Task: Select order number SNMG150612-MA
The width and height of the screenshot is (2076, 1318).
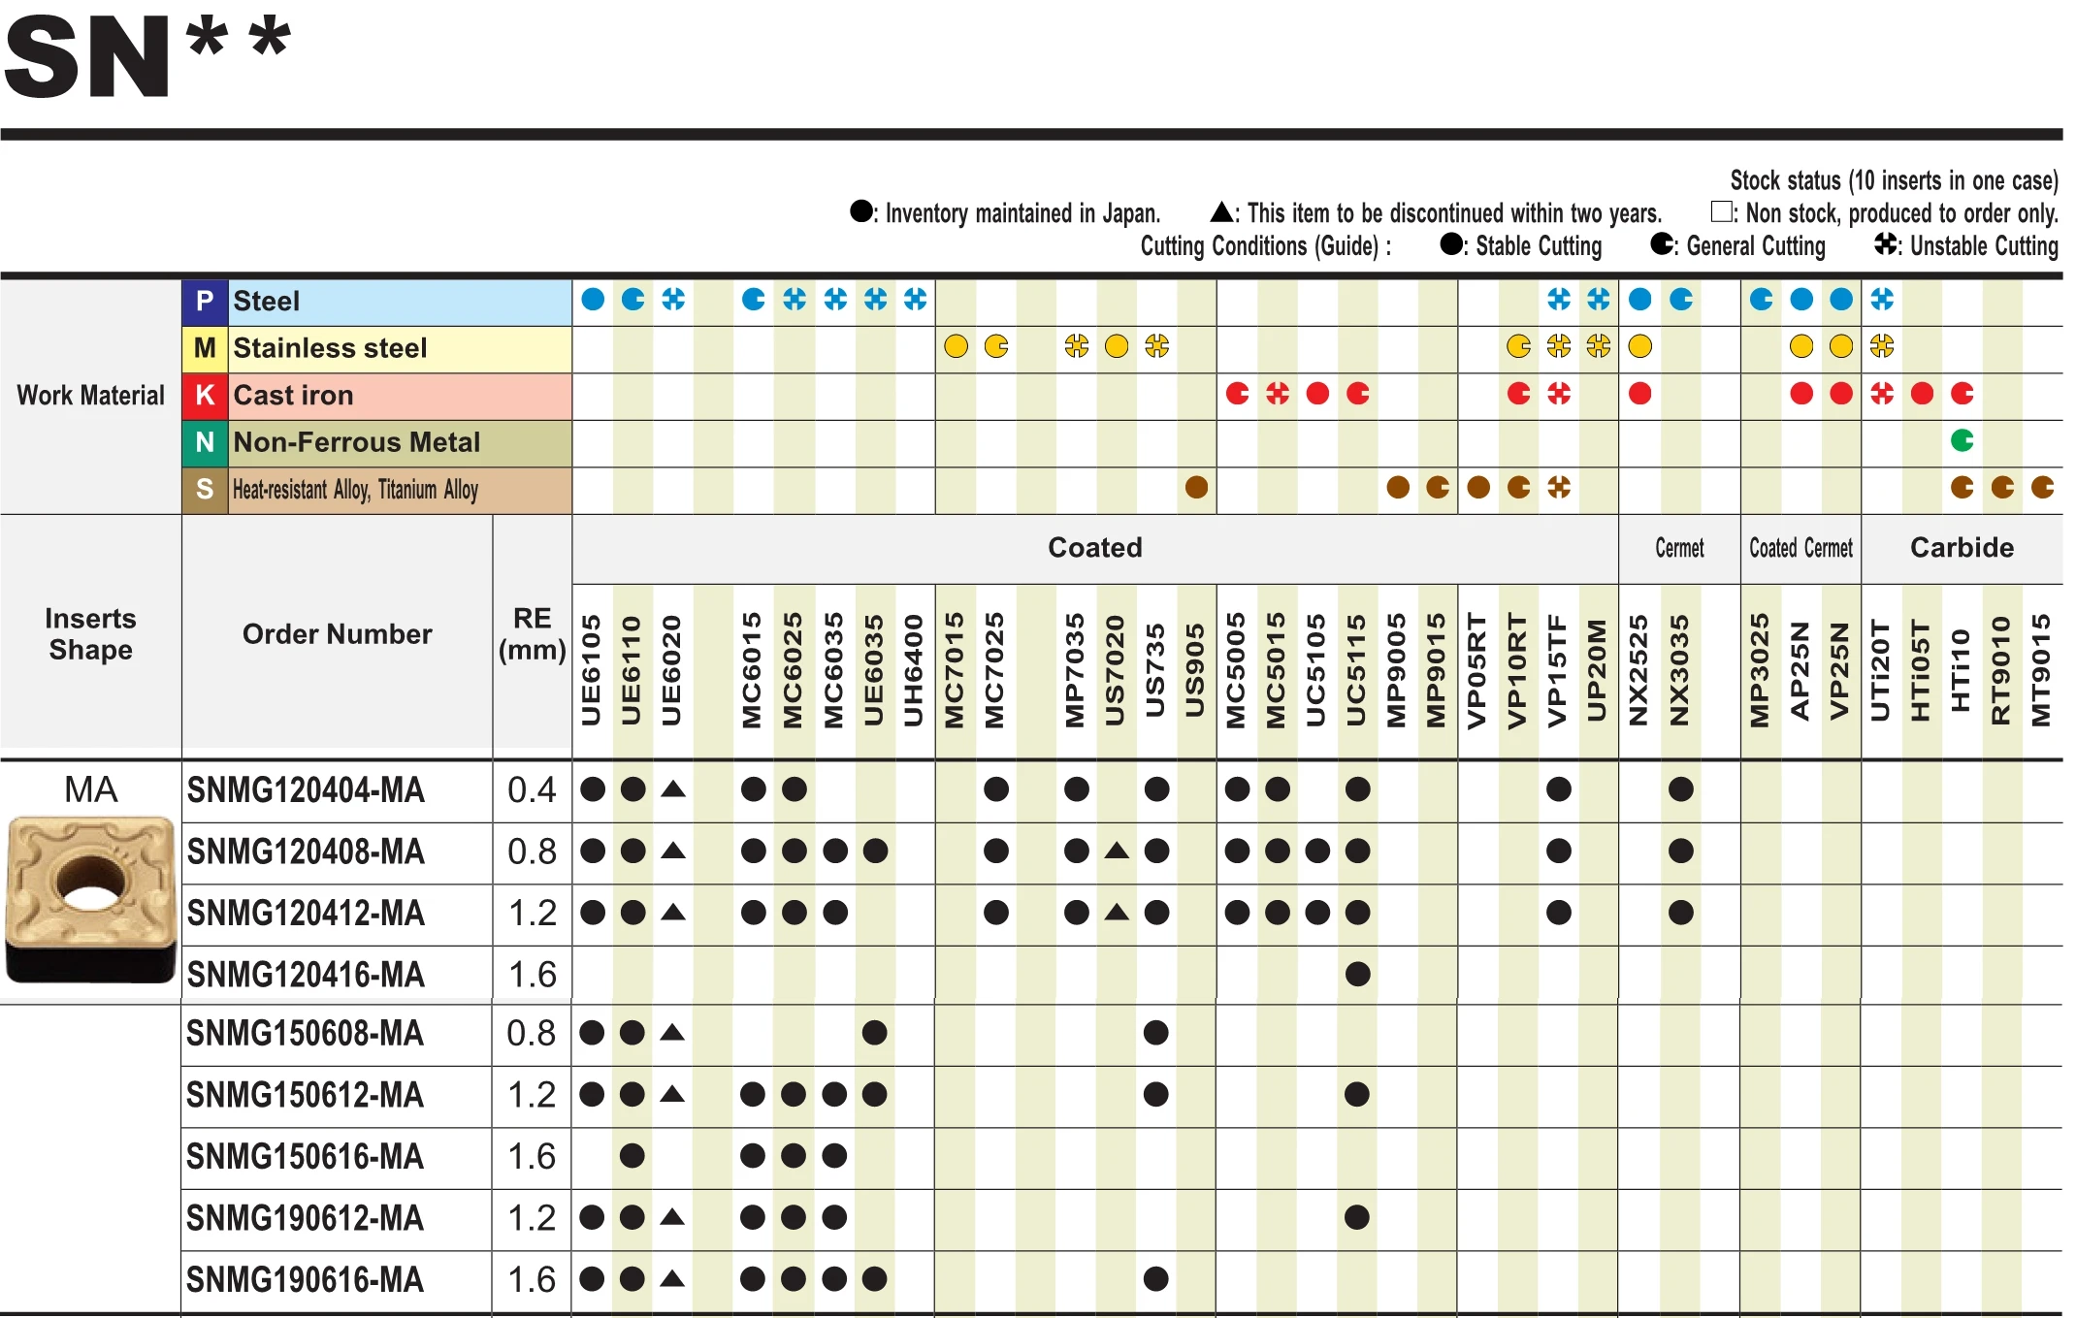Action: coord(306,1095)
